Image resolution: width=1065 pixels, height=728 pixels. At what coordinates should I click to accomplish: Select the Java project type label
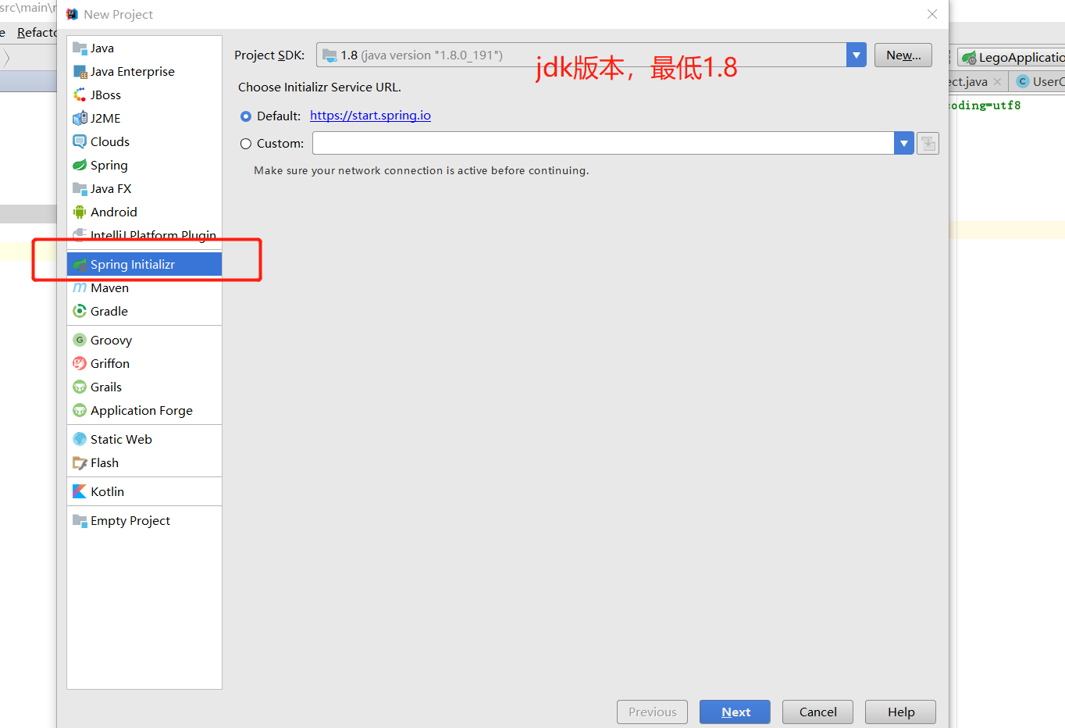[x=102, y=48]
